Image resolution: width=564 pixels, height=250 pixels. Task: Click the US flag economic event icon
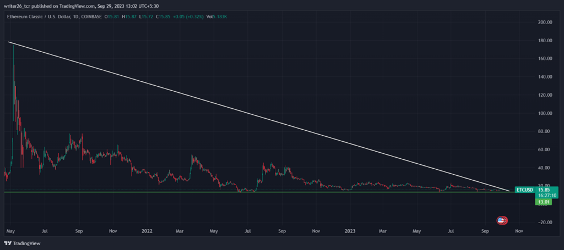tap(501, 220)
